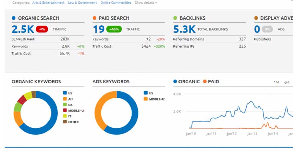Viewport: 293px width, 154px height.
Task: Open the Law & Government category link
Action: point(83,3)
